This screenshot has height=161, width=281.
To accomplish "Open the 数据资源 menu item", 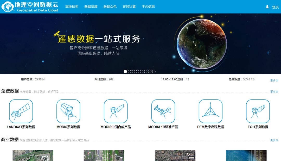I will (91, 7).
